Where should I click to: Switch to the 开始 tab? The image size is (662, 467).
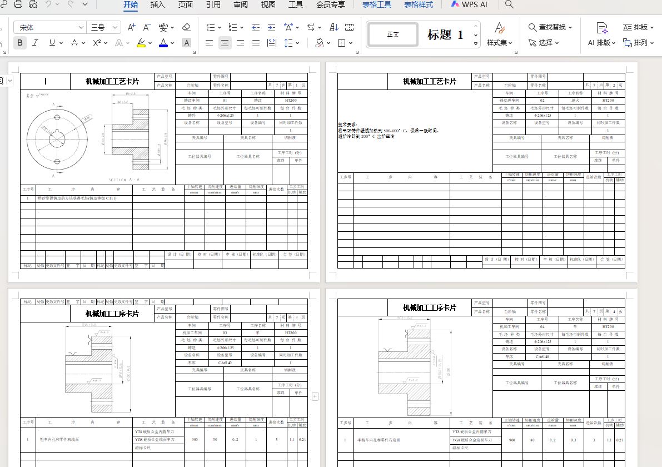(x=131, y=4)
